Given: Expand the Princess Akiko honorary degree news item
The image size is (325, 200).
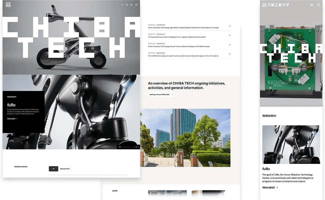Looking at the screenshot, I should [x=229, y=35].
